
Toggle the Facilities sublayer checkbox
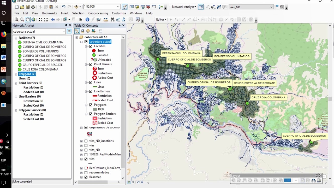[91, 46]
